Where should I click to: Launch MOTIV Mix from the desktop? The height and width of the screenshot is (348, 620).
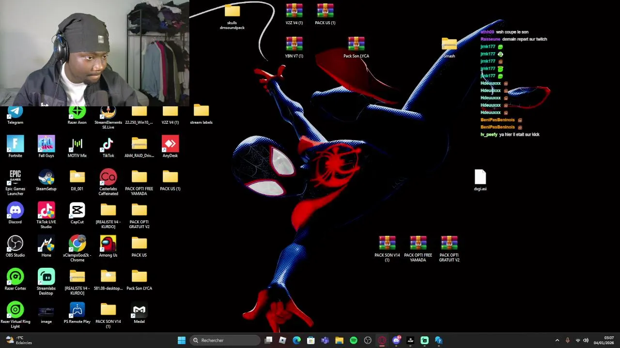[x=77, y=147]
